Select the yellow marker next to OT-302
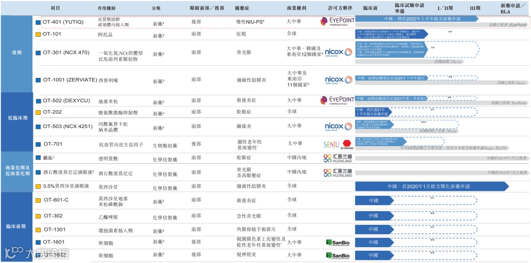This screenshot has height=263, width=531. click(38, 216)
